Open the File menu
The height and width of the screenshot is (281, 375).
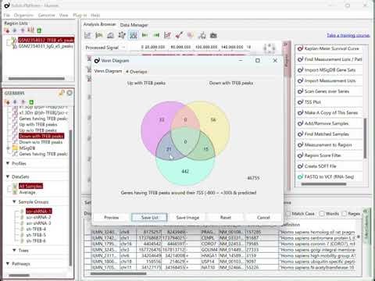coord(7,16)
